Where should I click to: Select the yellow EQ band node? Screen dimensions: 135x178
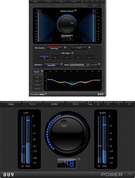click(85, 83)
